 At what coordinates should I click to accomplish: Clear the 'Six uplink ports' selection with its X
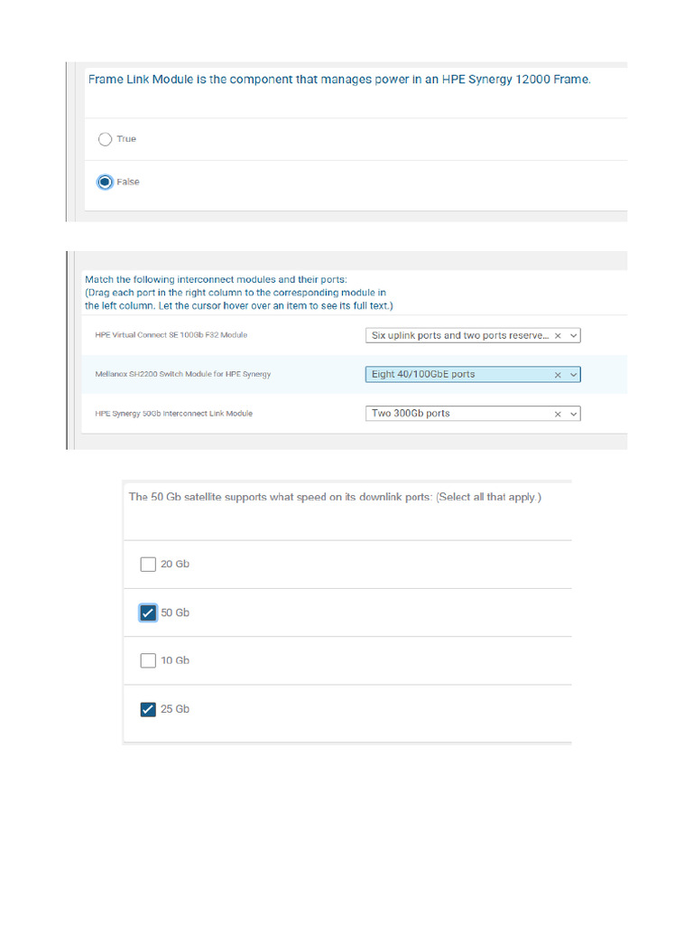tap(558, 335)
